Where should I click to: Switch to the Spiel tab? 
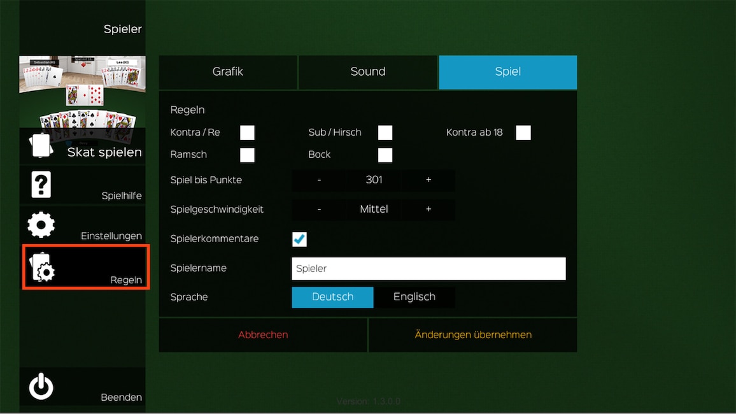(x=508, y=72)
